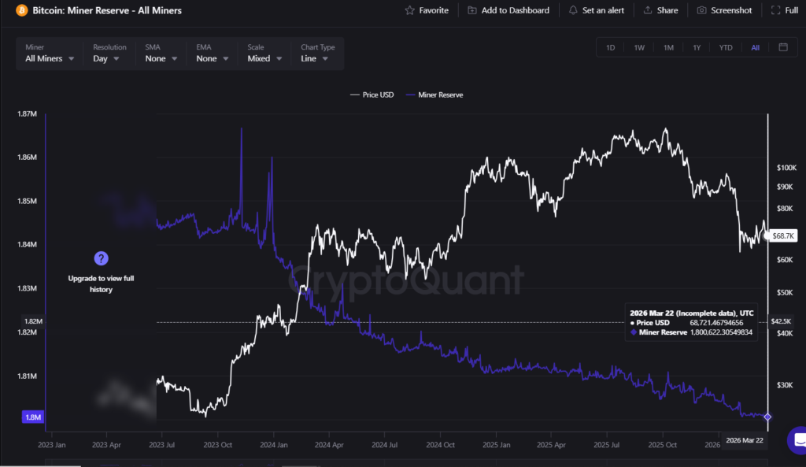Screen dimensions: 806x467
Task: Select the YTD time range
Action: (x=725, y=48)
